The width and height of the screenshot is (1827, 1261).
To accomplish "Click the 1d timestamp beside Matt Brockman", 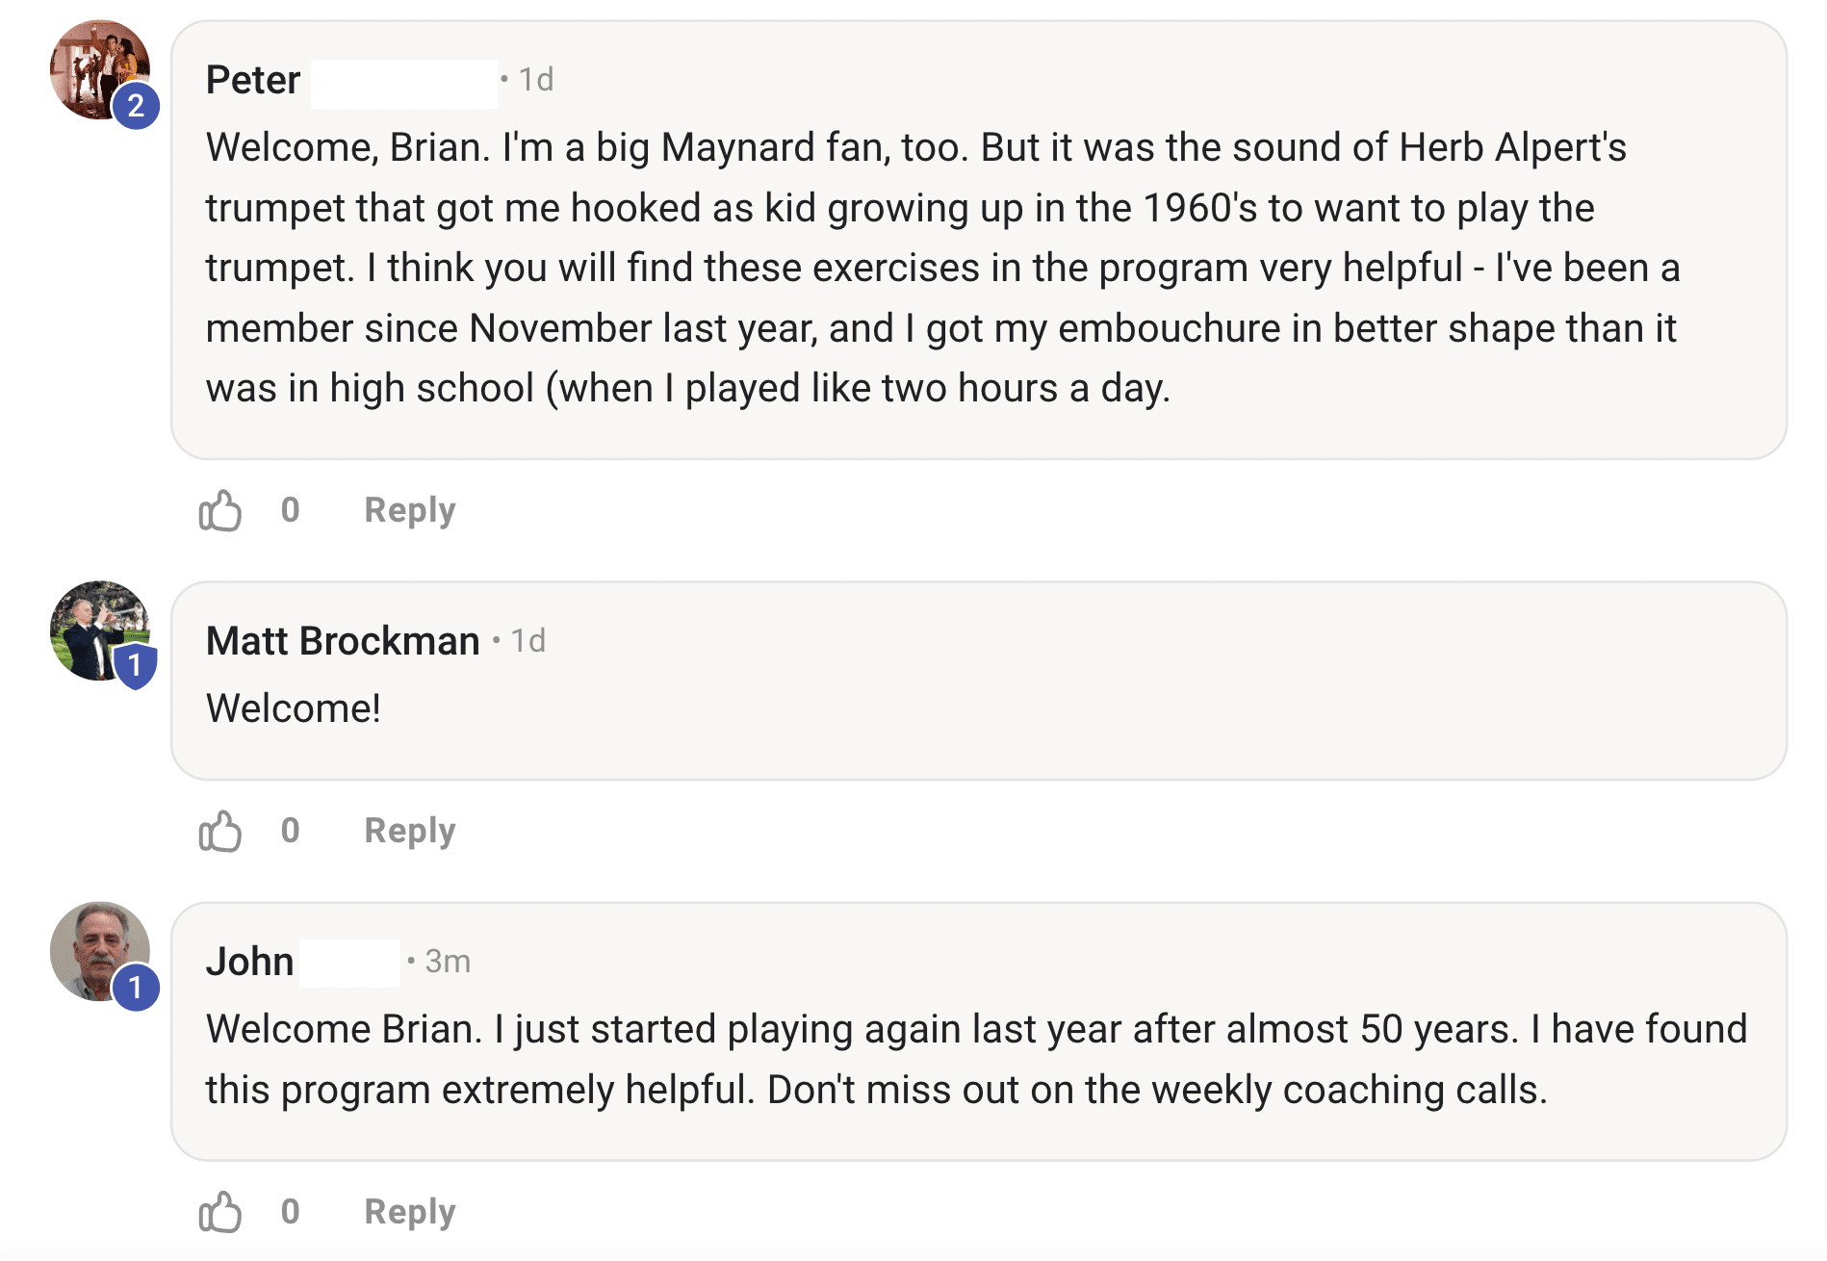I will [528, 641].
